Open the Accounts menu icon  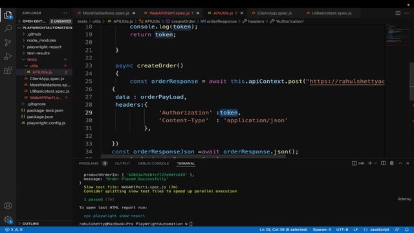[x=8, y=206]
